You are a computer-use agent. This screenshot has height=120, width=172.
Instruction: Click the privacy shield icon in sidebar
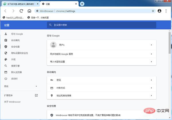coord(6,53)
